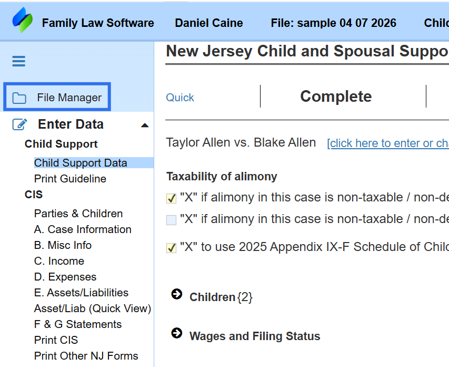Switch to the Quick tab

pyautogui.click(x=180, y=98)
